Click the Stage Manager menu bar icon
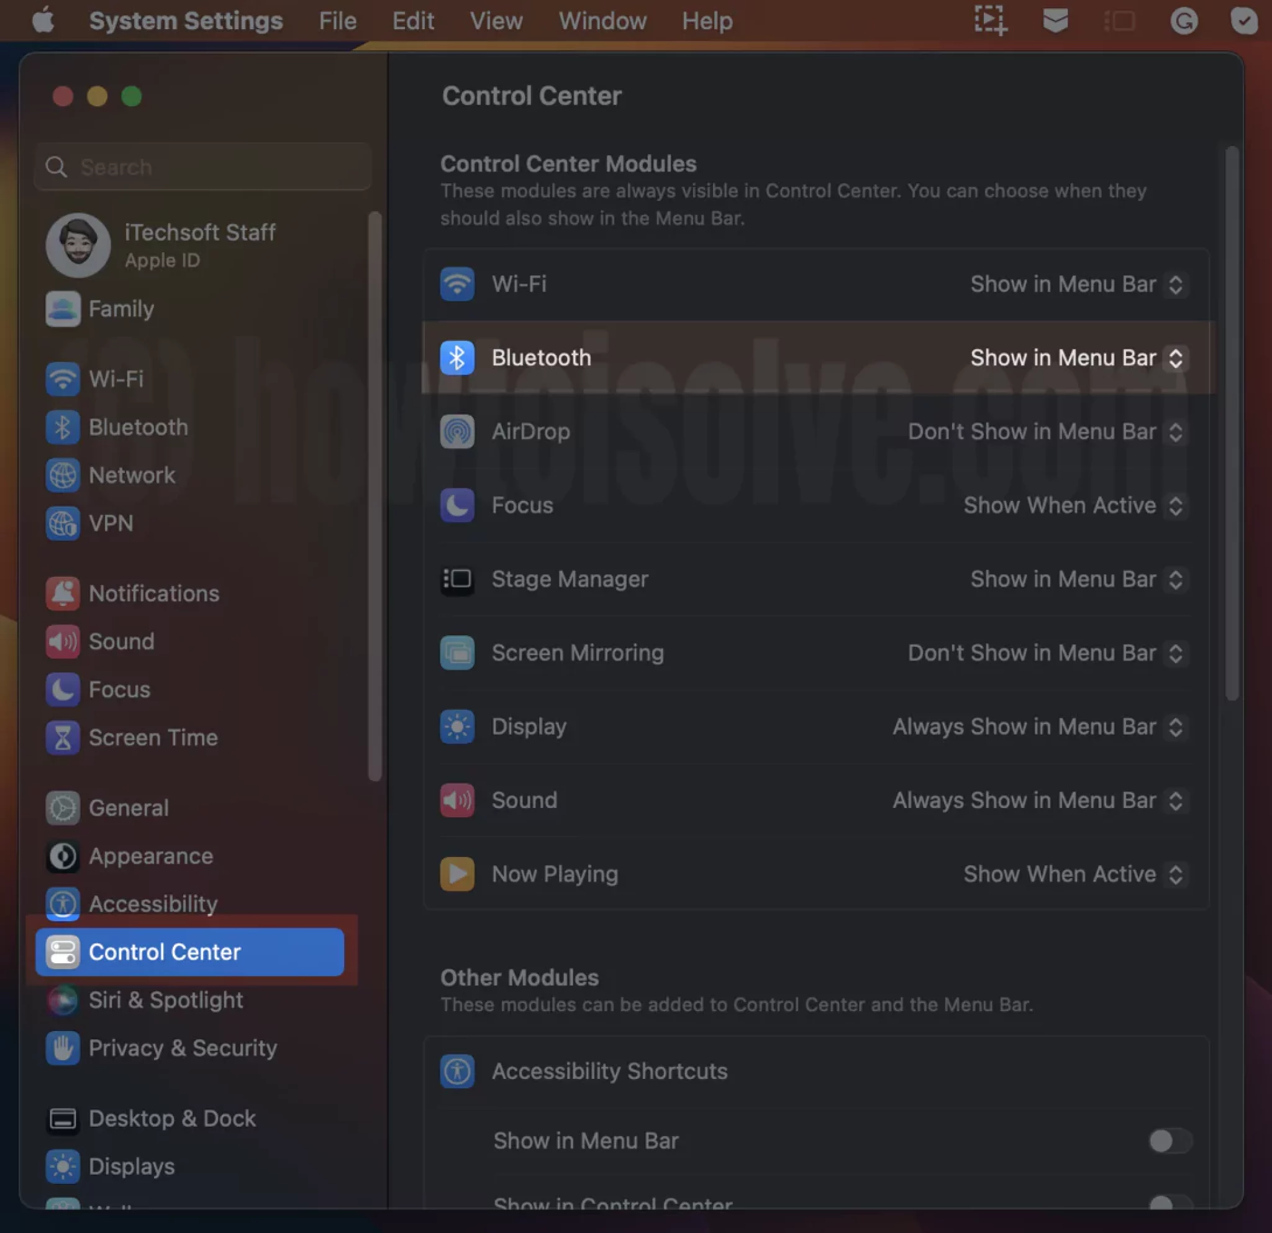Screen dimensions: 1272x1233 click(1119, 21)
